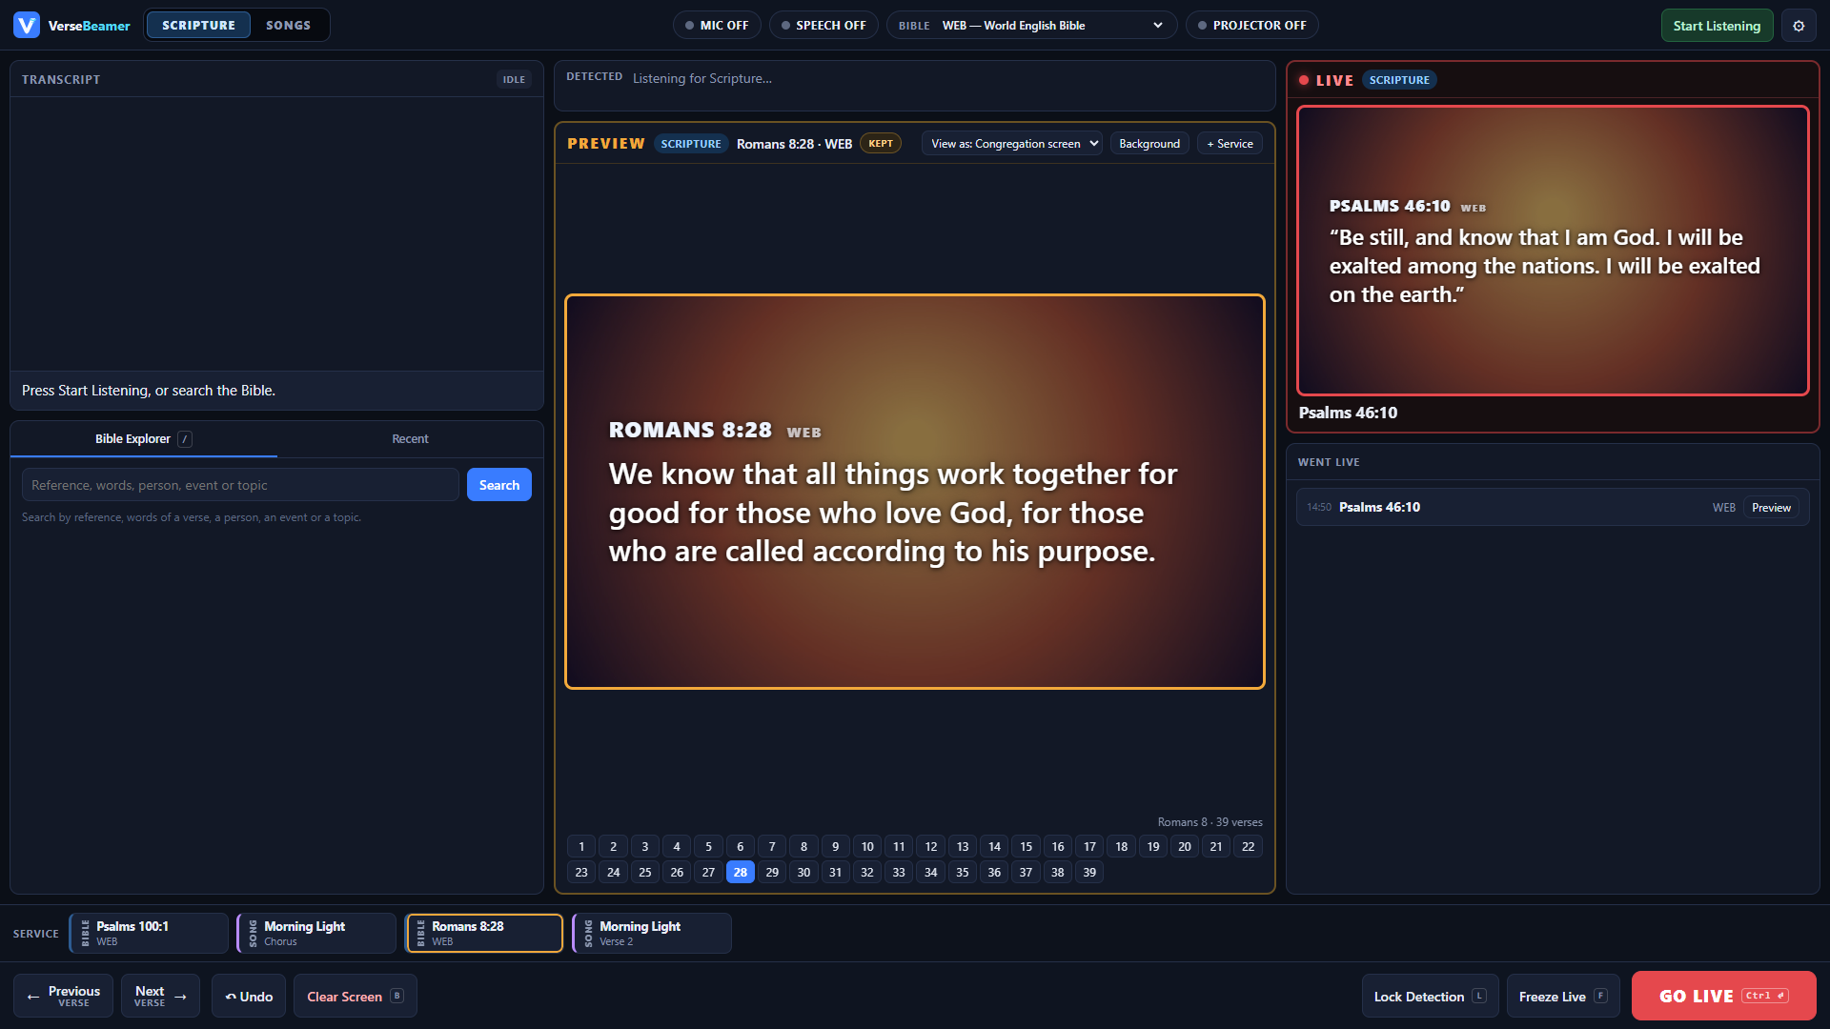Click the GO LIVE button
The image size is (1830, 1029).
click(x=1723, y=996)
